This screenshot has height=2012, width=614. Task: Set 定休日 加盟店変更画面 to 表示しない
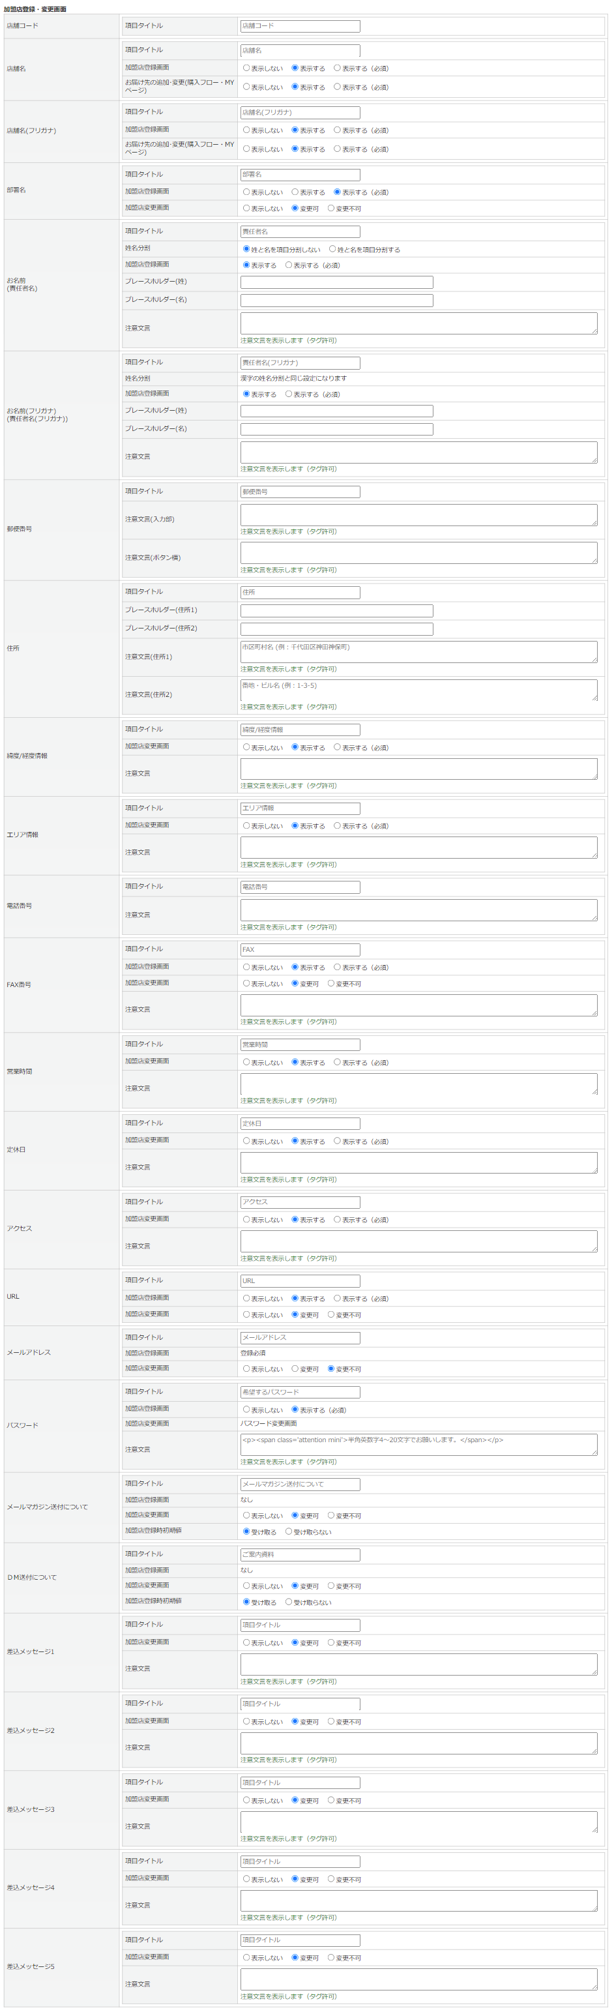pos(246,1141)
